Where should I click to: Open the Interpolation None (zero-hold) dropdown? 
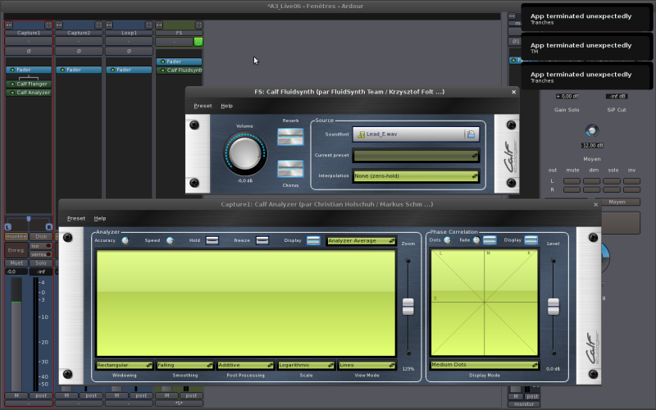tap(416, 176)
